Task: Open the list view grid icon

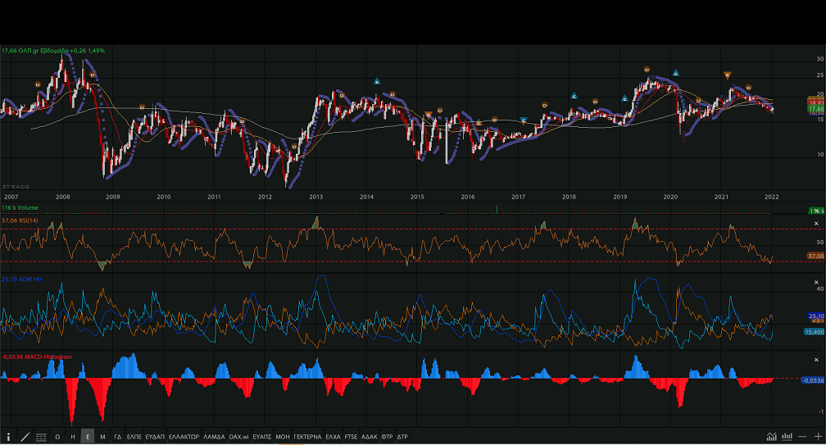Action: coord(41,437)
